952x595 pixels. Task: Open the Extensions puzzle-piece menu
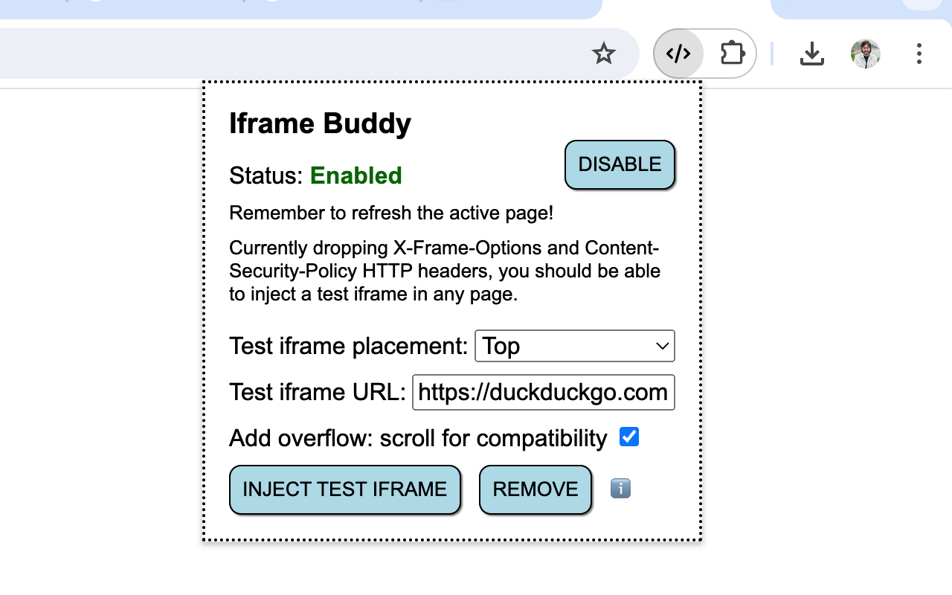(x=733, y=54)
